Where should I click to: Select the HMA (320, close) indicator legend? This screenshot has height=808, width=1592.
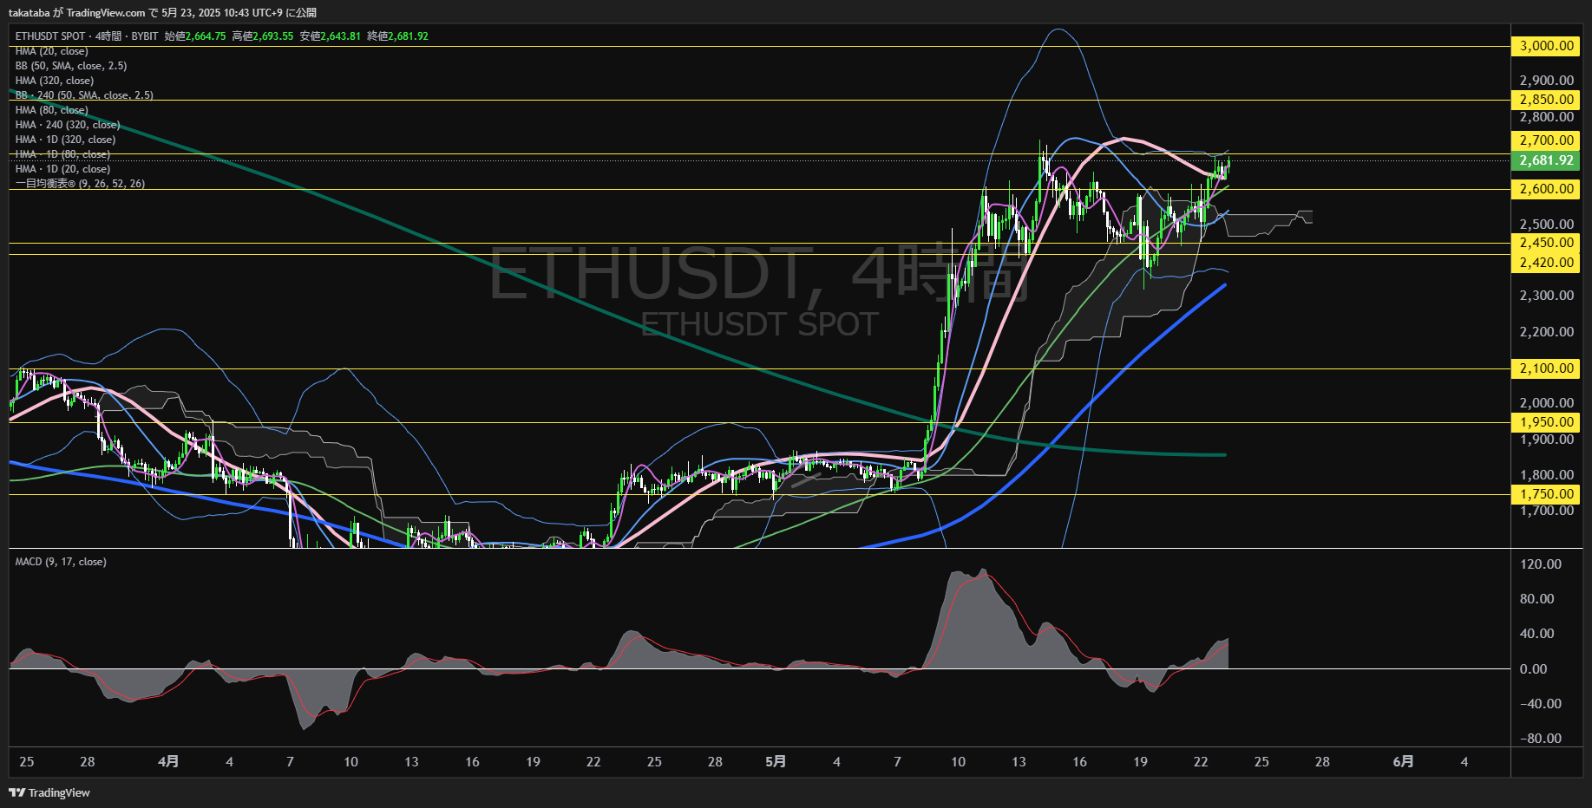[55, 81]
